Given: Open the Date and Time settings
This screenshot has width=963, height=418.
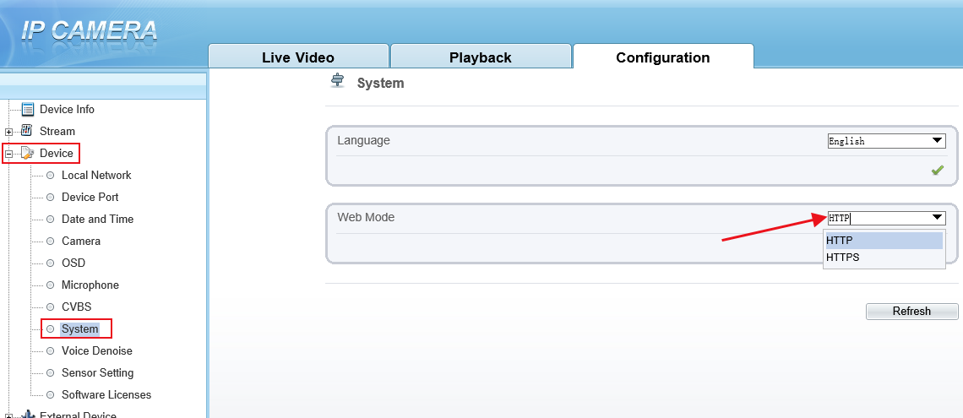Looking at the screenshot, I should coord(98,219).
